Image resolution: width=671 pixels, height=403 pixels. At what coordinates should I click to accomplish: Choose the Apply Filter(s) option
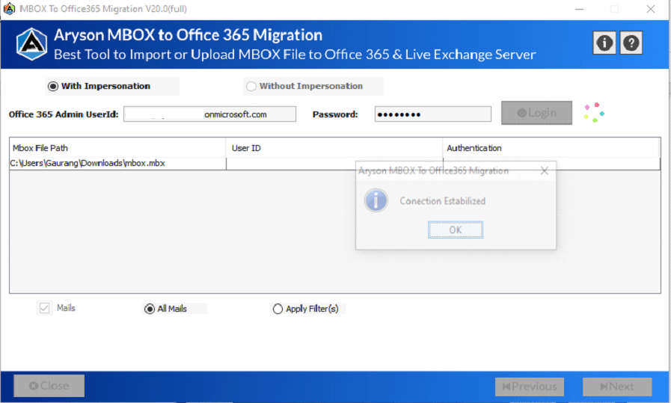point(278,309)
